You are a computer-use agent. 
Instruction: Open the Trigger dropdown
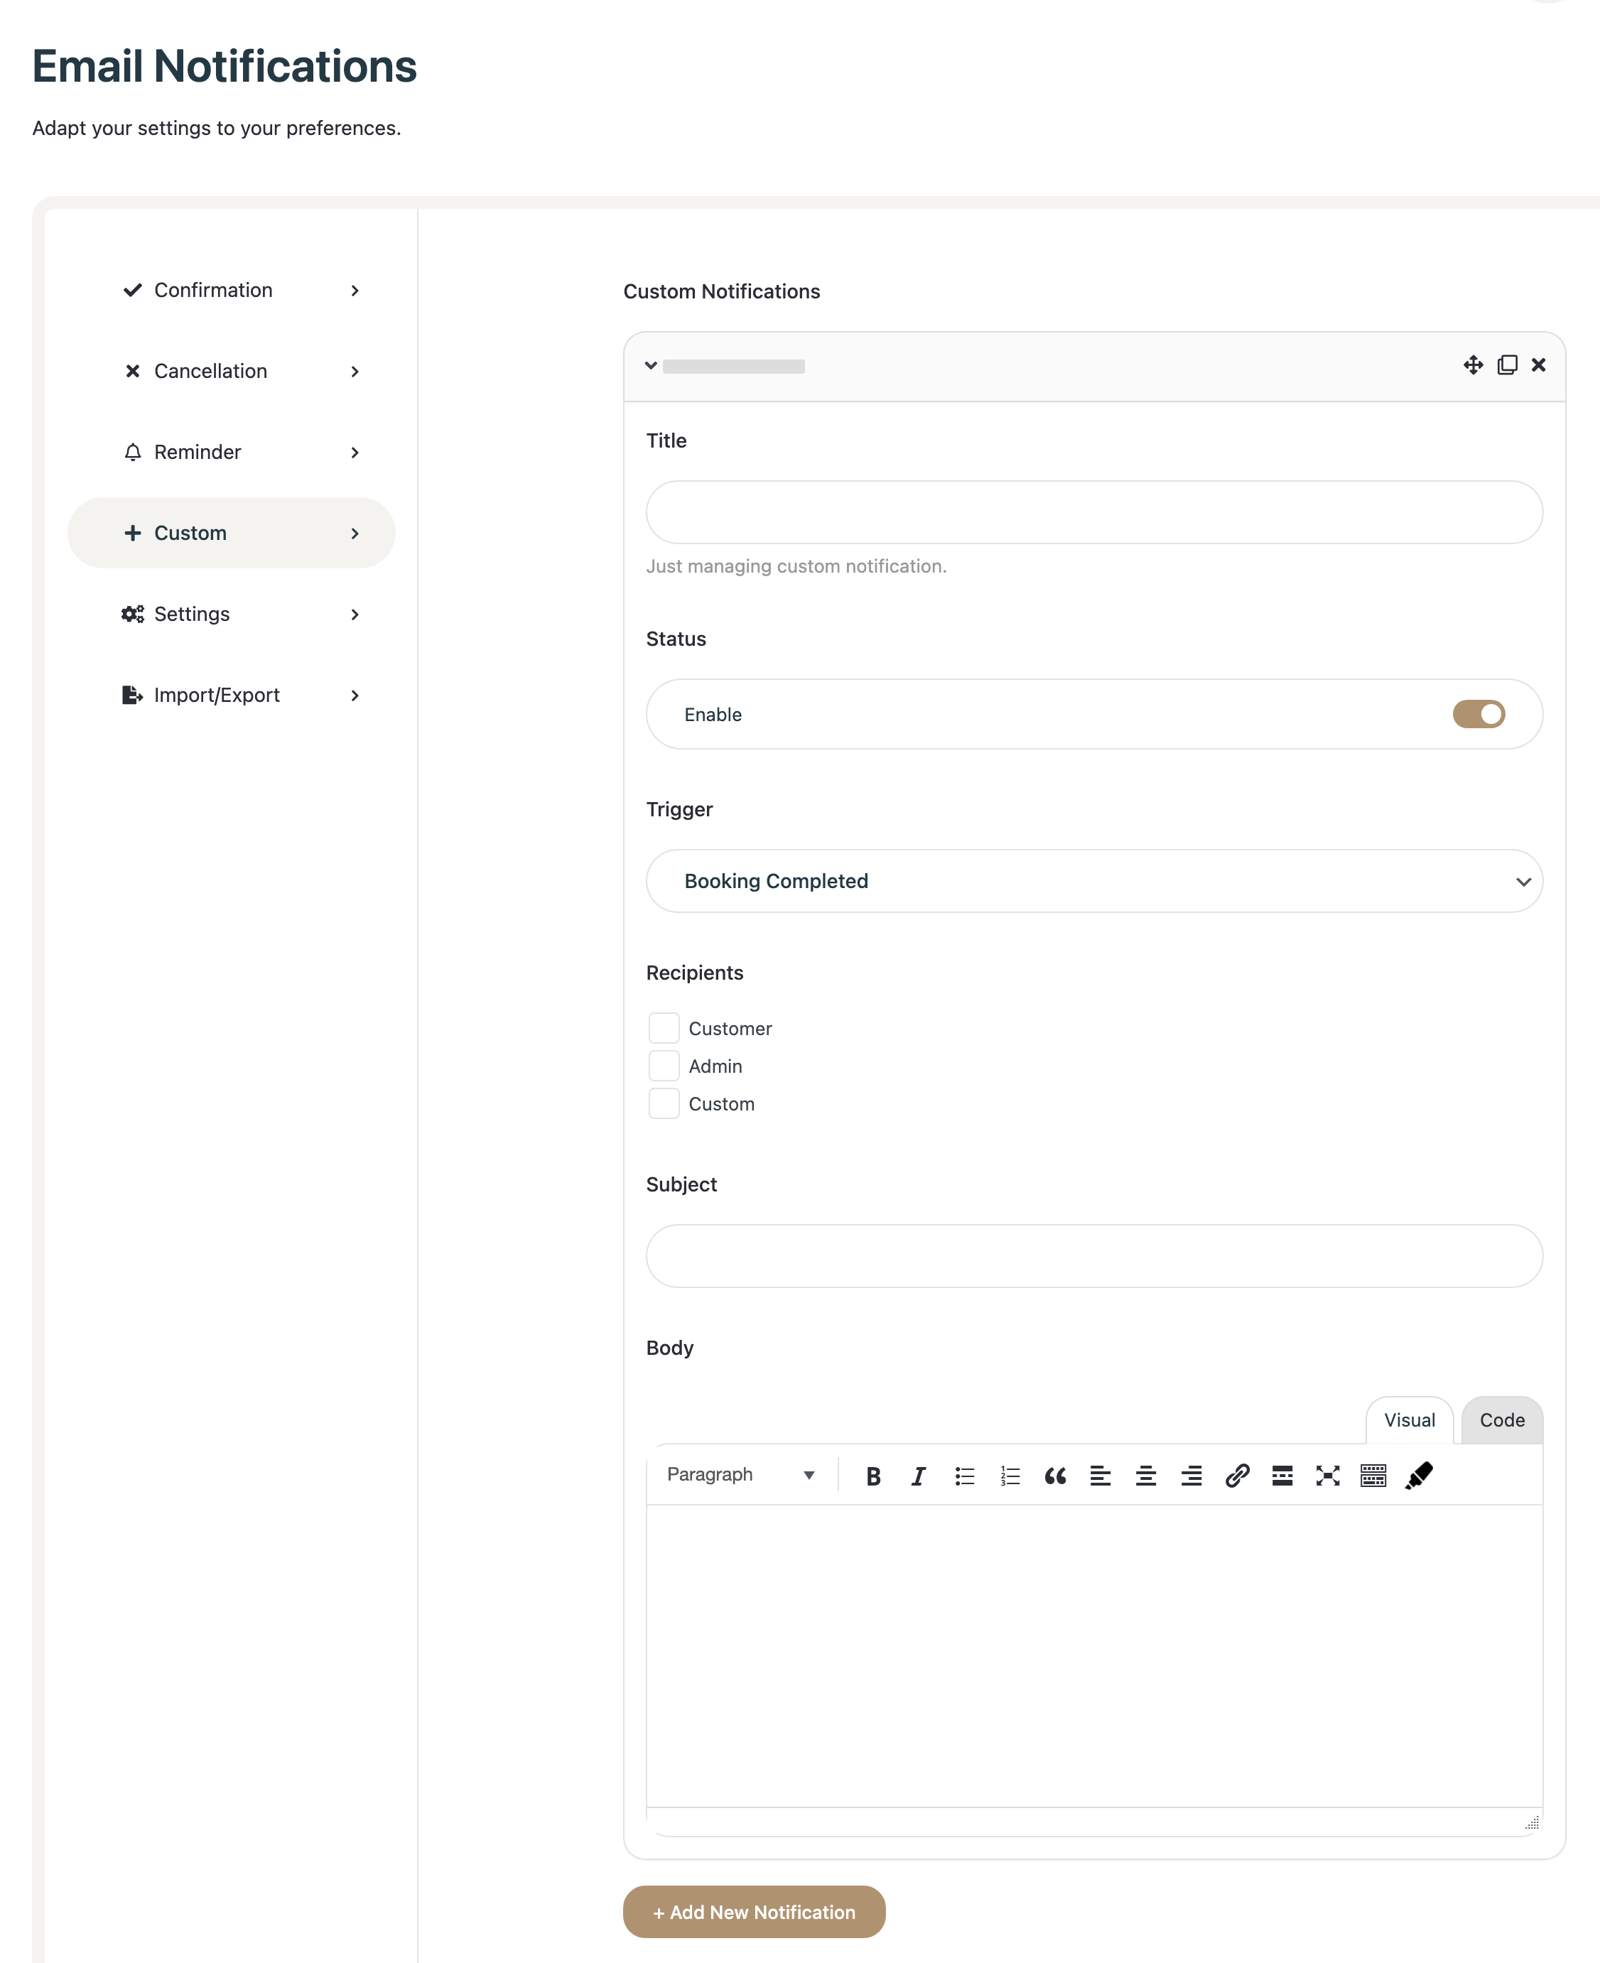[x=1094, y=881]
